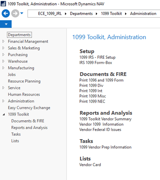160x180 pixels.
Task: Go back with the blue arrow button
Action: (6, 13)
